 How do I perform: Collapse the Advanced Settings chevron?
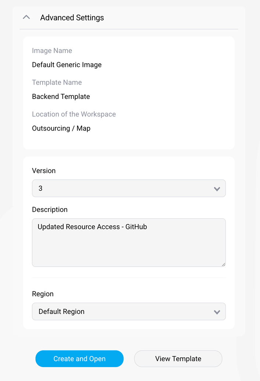(26, 17)
